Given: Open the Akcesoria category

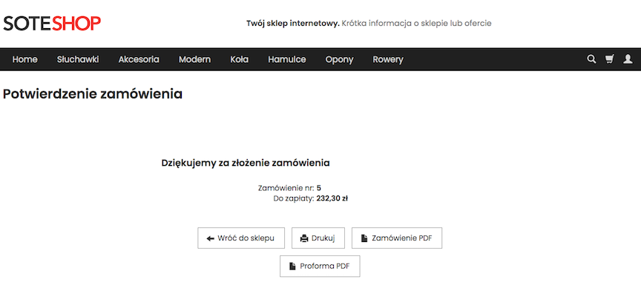Looking at the screenshot, I should (139, 59).
